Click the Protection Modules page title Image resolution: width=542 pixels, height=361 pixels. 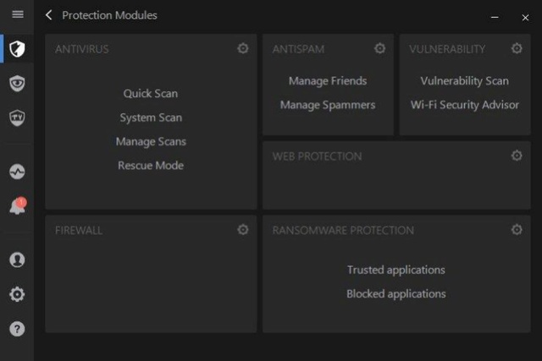tap(109, 15)
